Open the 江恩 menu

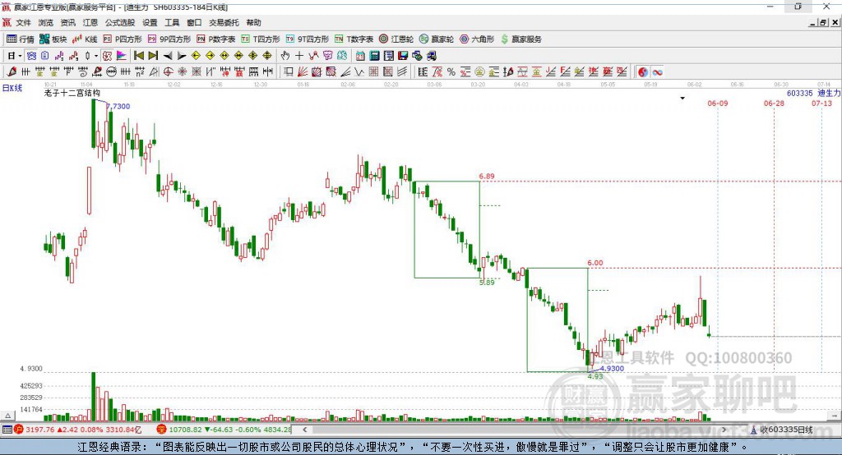(x=90, y=22)
